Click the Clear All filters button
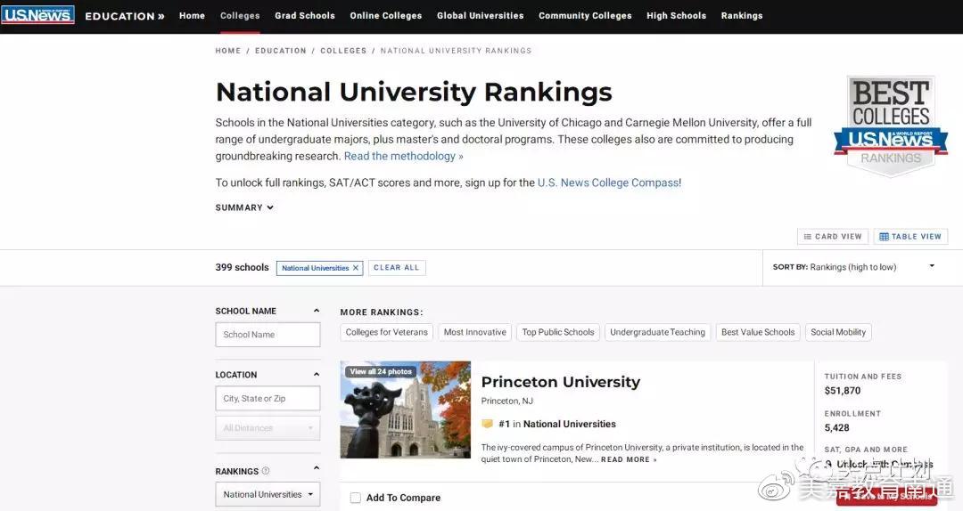This screenshot has width=963, height=511. click(x=396, y=268)
